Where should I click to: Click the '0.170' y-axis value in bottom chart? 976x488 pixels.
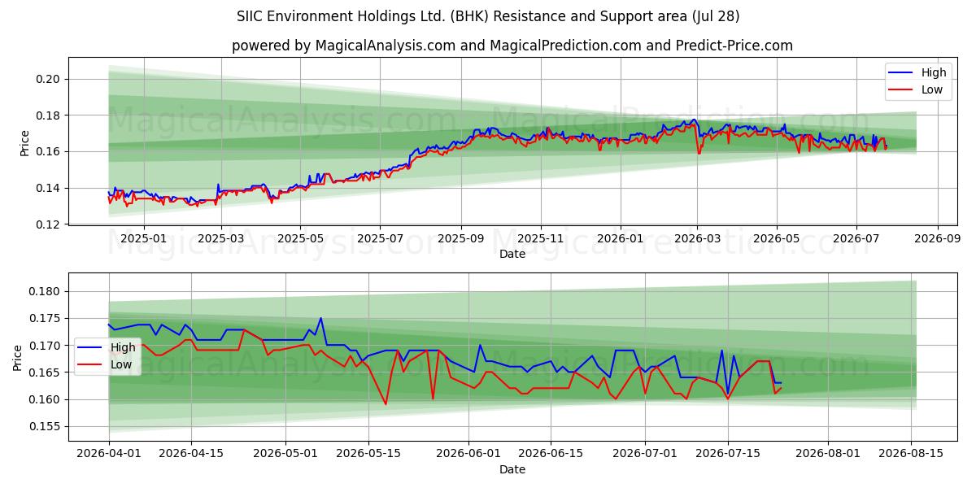46,346
